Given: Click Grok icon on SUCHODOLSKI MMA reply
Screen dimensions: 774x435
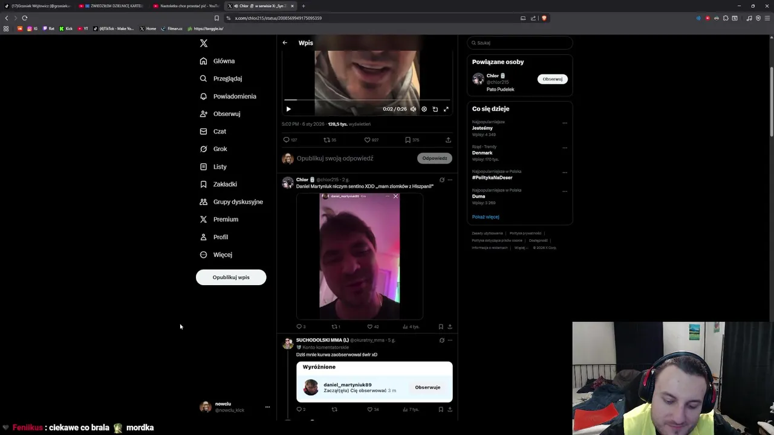Looking at the screenshot, I should pos(441,340).
